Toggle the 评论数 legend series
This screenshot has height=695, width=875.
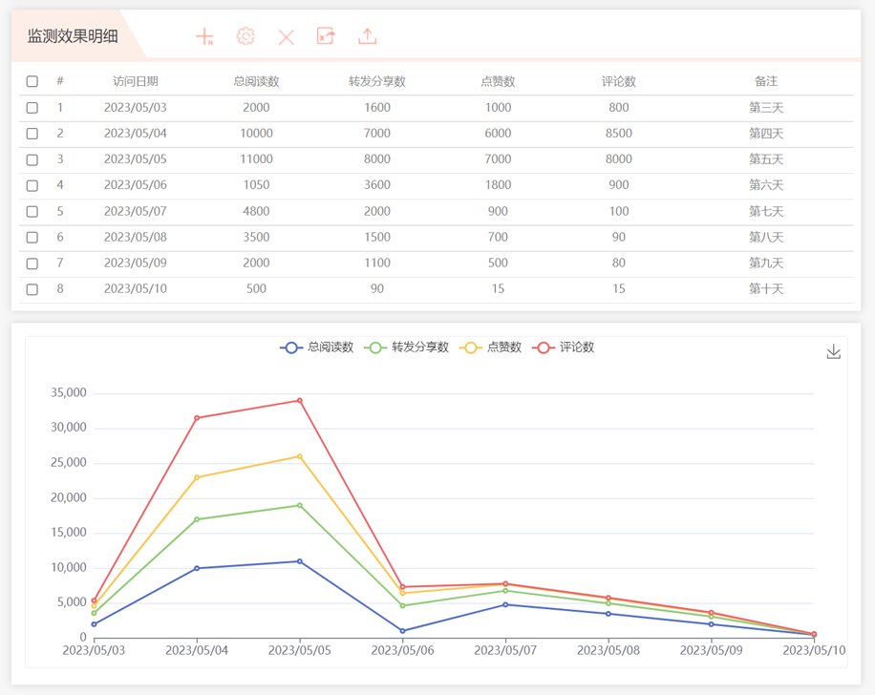point(563,347)
